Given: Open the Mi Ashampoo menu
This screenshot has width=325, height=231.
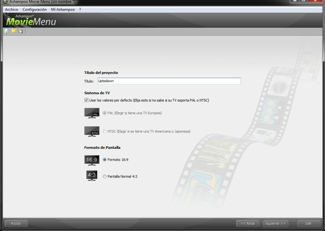Looking at the screenshot, I should [63, 10].
